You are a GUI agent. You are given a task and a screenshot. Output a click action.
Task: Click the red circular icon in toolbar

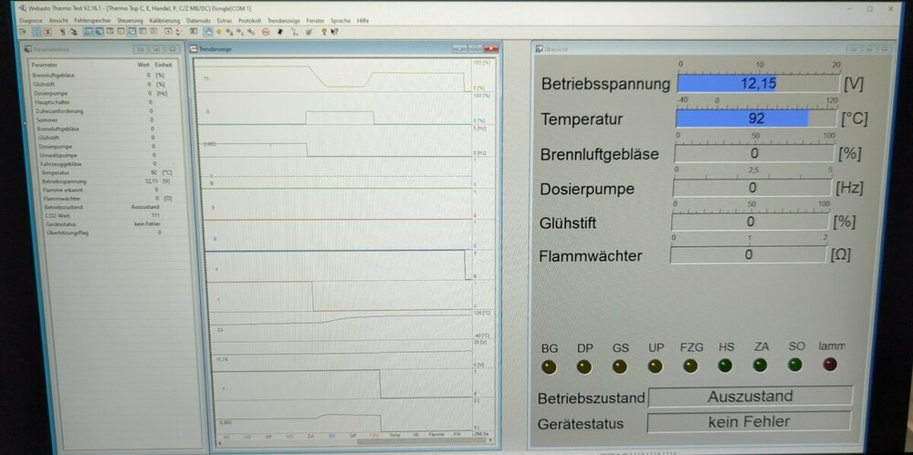pyautogui.click(x=266, y=31)
